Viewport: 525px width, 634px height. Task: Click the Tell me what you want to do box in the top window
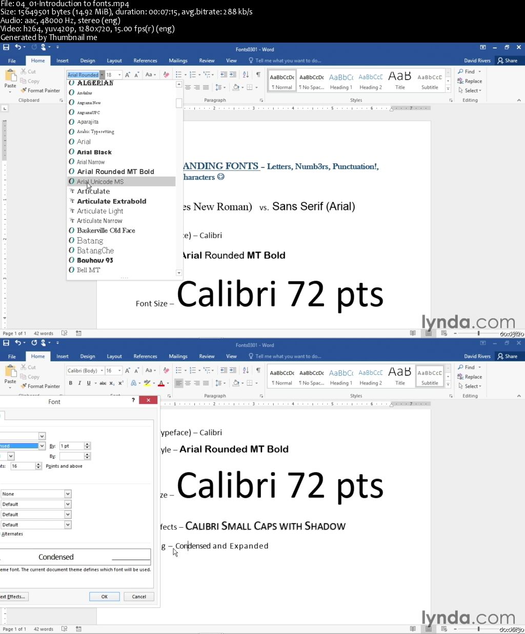click(288, 61)
